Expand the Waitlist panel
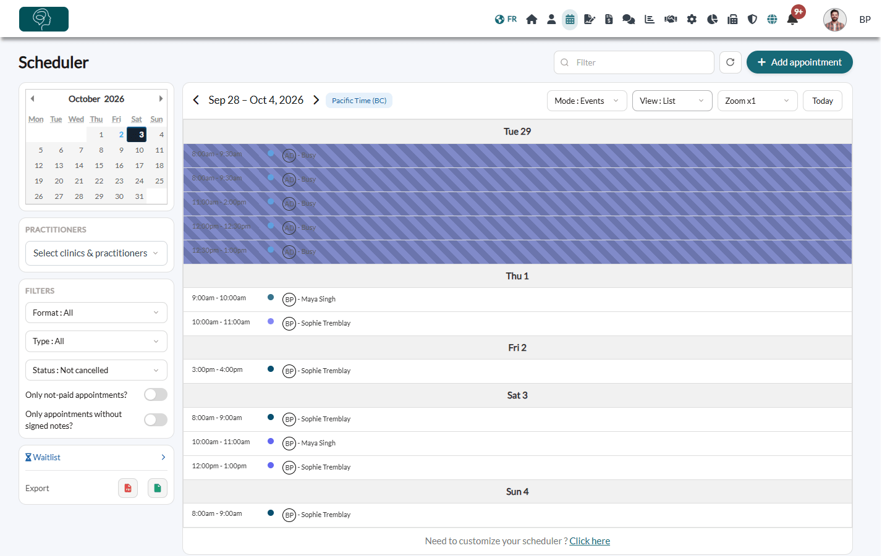 click(x=96, y=458)
